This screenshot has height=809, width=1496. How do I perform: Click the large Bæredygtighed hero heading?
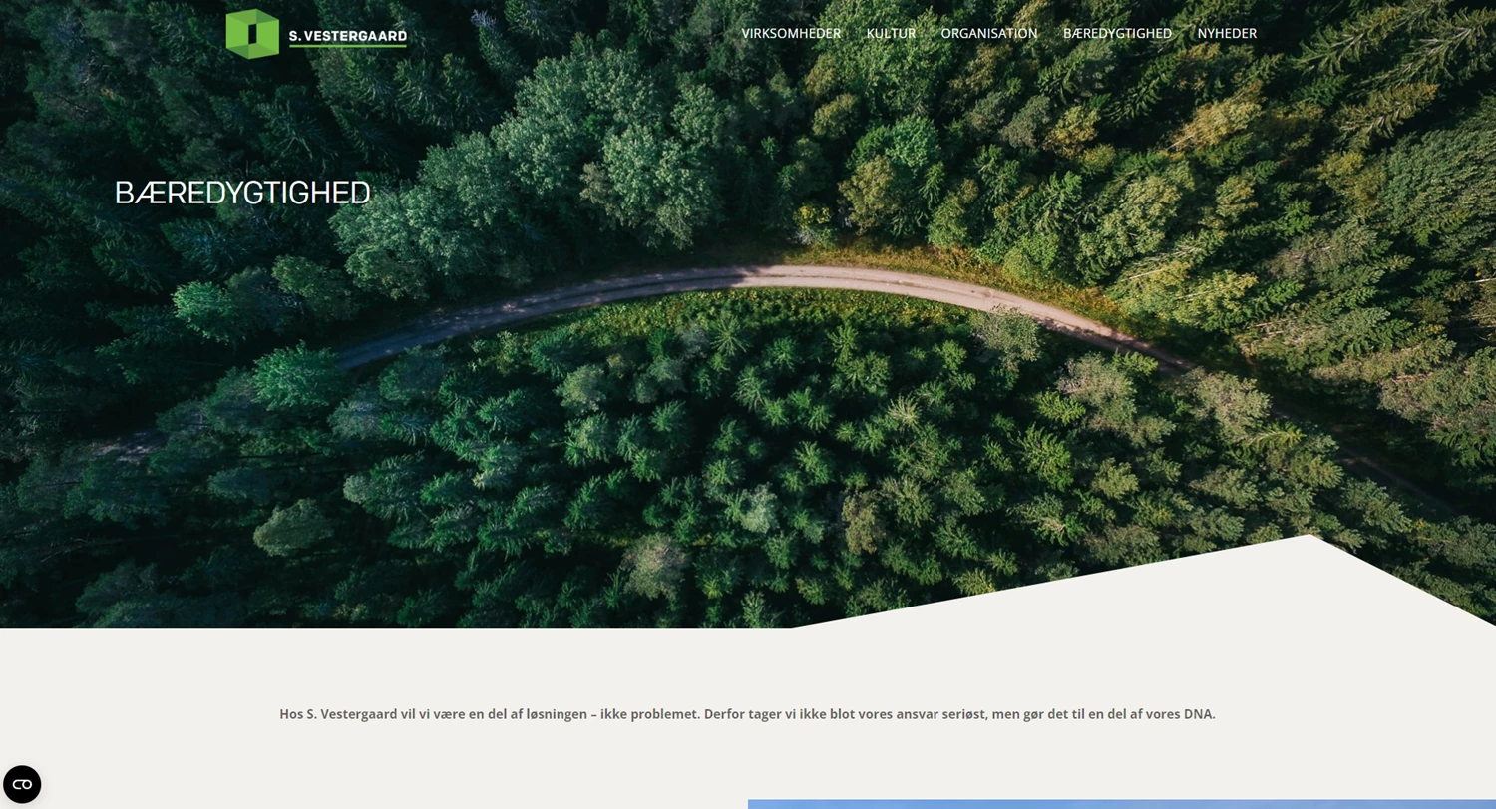pos(242,193)
